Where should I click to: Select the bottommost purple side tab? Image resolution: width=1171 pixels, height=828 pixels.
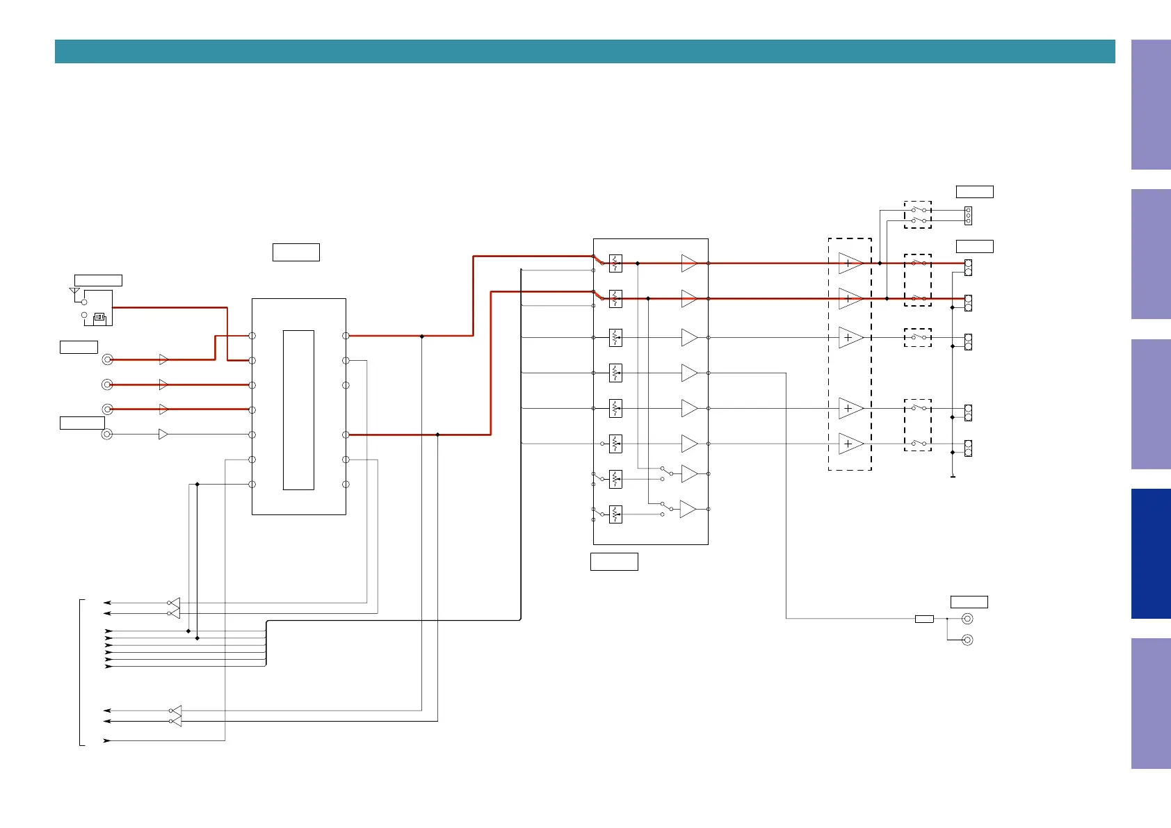(x=1151, y=704)
